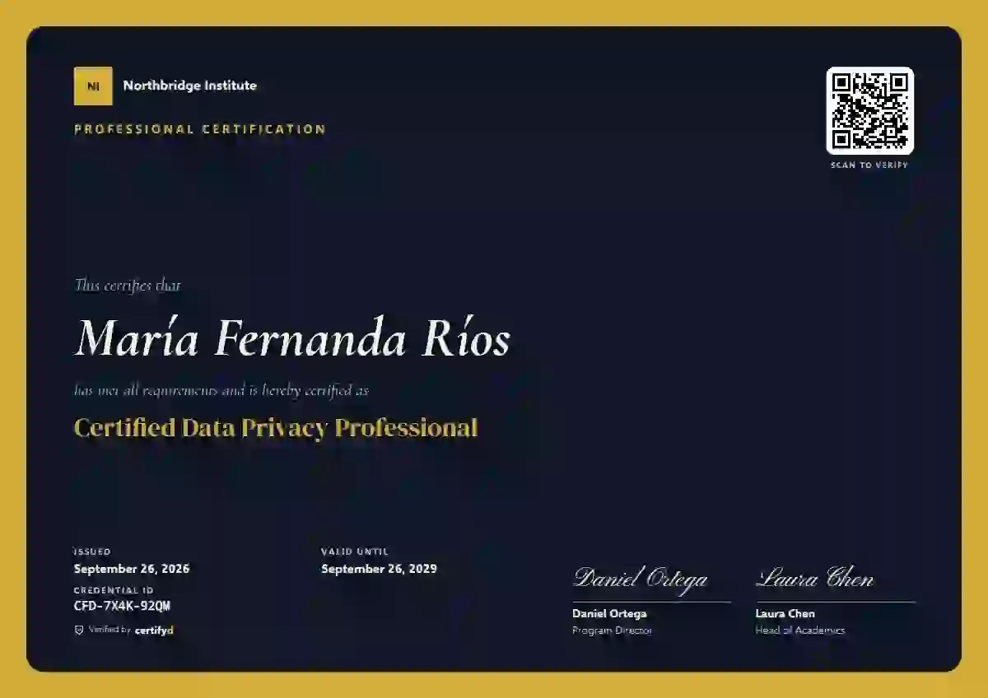Click the 'VALID UNTIL' label

(x=355, y=551)
